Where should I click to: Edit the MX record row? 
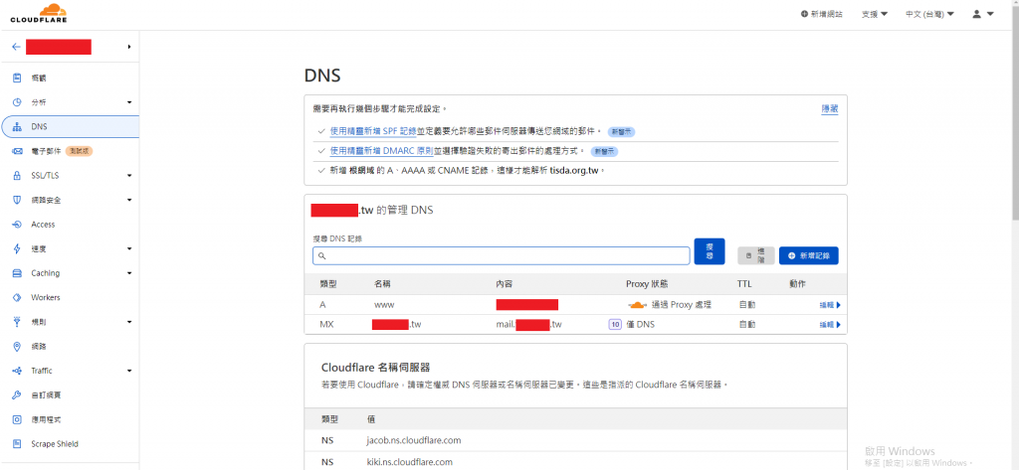[x=830, y=325]
